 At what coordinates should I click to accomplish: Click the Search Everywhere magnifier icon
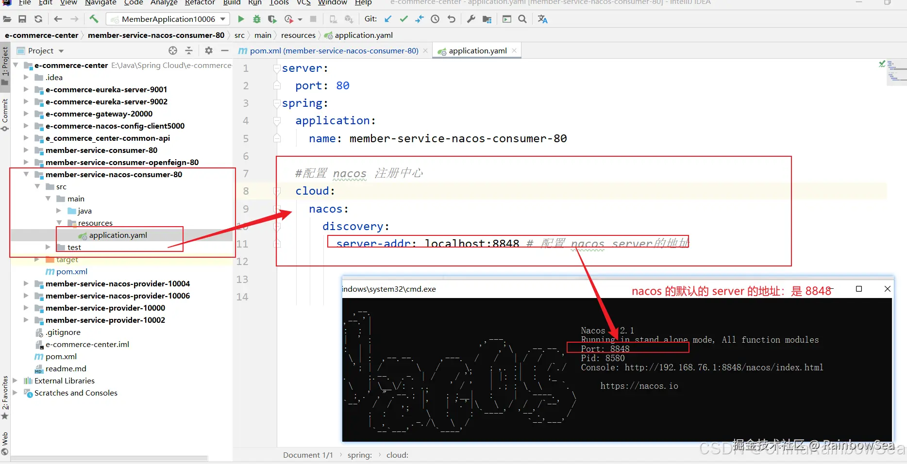[x=522, y=19]
